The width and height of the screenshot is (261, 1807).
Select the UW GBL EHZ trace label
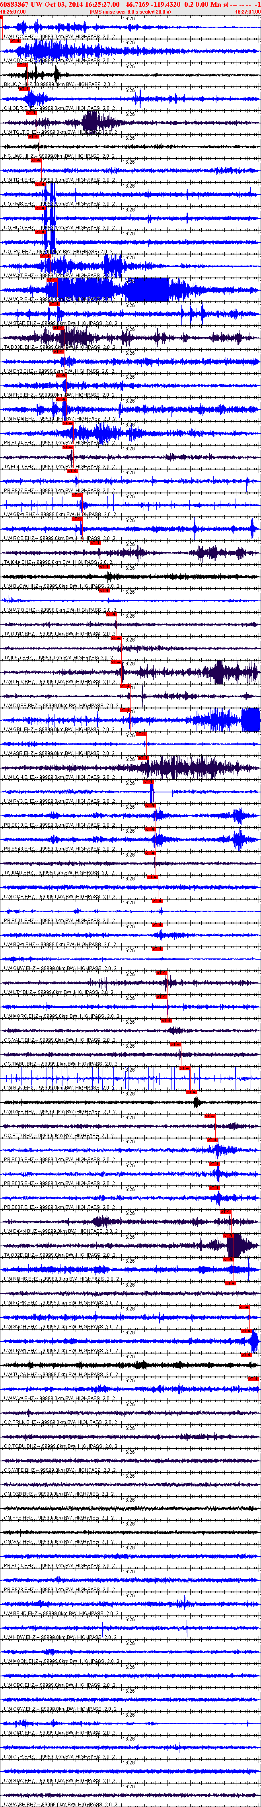(60, 729)
